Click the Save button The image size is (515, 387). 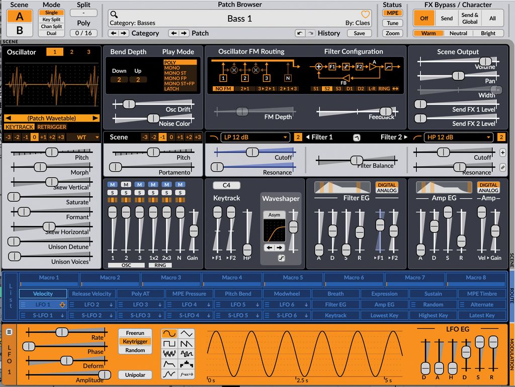pos(359,33)
